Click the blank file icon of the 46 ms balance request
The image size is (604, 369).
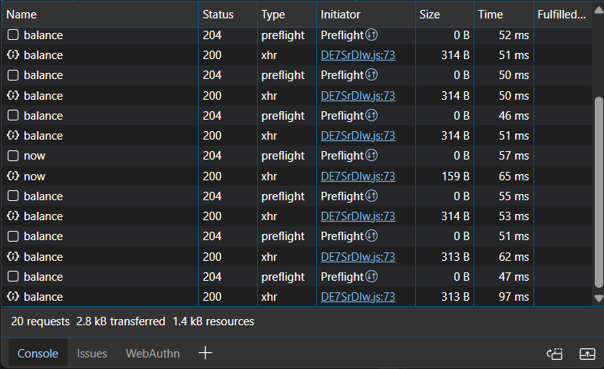point(13,115)
